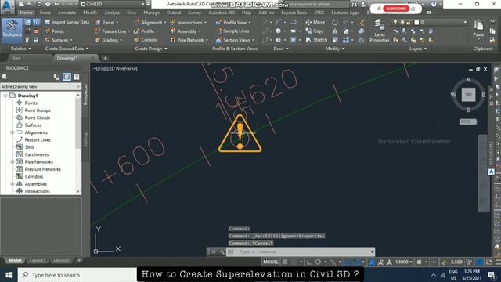
Task: Click the Sample Lines tool
Action: [x=232, y=31]
